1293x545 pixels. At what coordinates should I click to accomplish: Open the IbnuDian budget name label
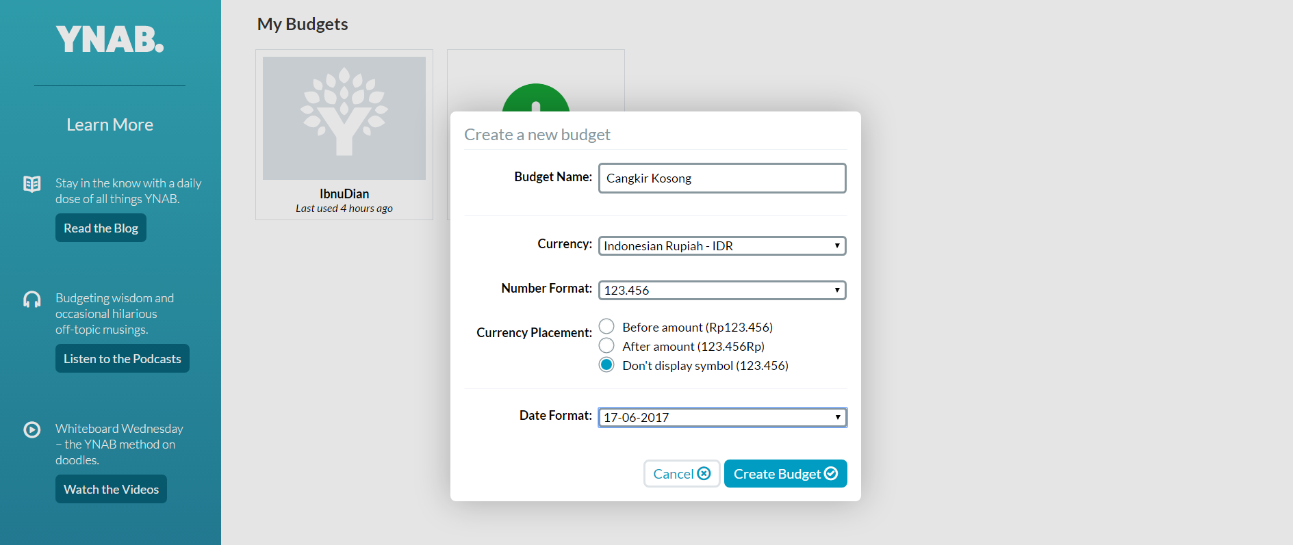[x=344, y=194]
